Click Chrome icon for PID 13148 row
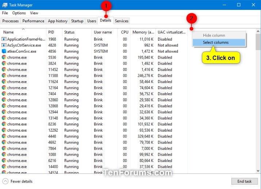 click(x=4, y=118)
